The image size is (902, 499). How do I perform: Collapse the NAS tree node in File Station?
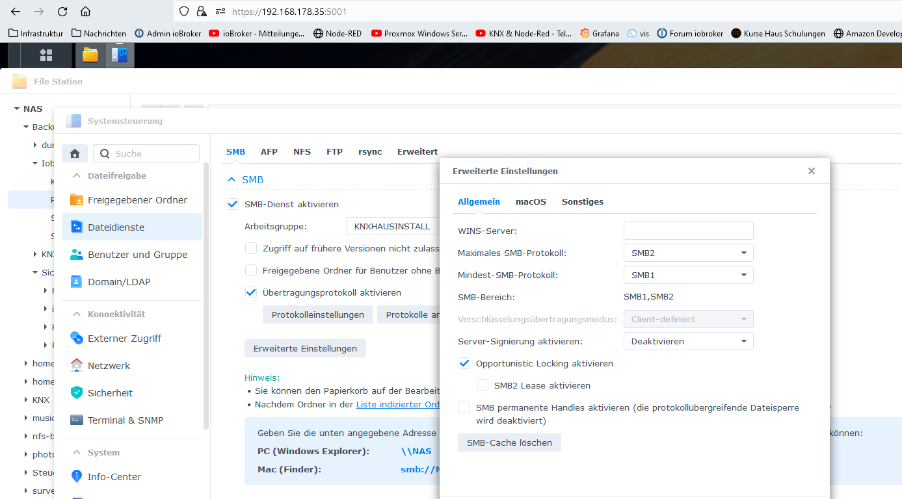point(16,109)
